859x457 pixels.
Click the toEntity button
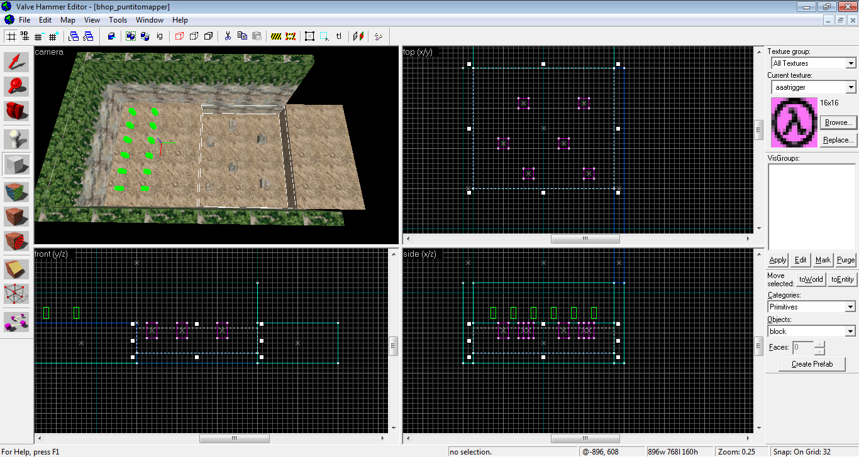[842, 279]
